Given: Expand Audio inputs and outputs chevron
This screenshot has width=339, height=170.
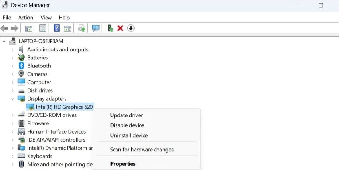Looking at the screenshot, I should point(13,50).
